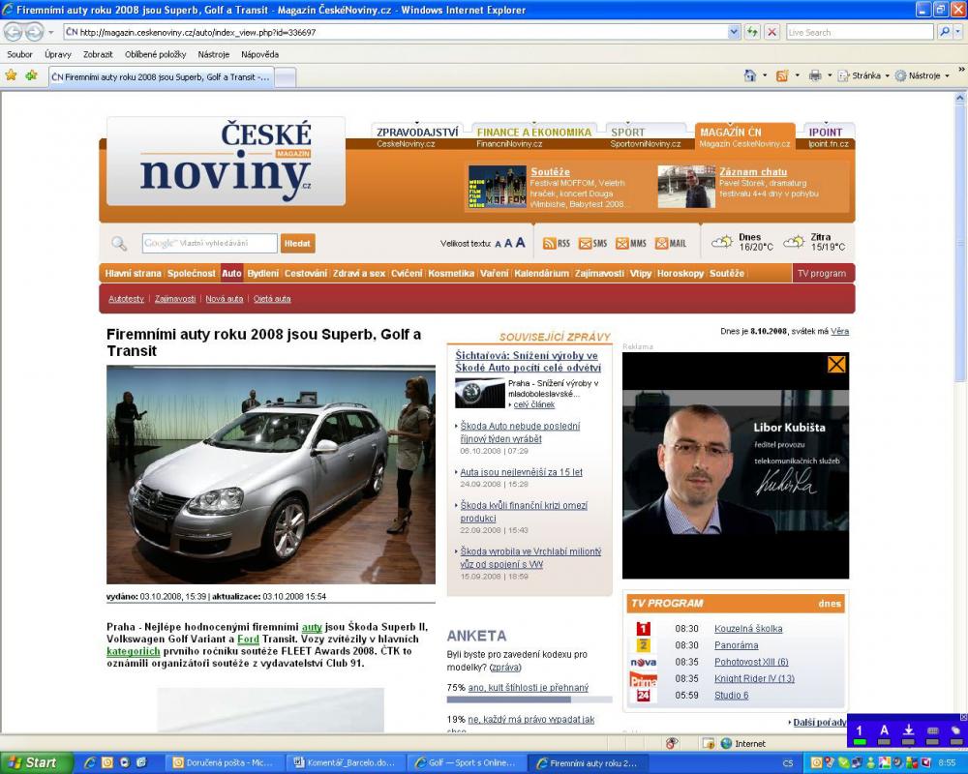
Task: Expand the toolbar overflow chevron
Action: click(961, 69)
